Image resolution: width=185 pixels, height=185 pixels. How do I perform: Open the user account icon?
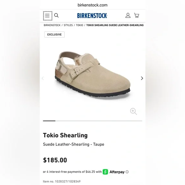(128, 15)
